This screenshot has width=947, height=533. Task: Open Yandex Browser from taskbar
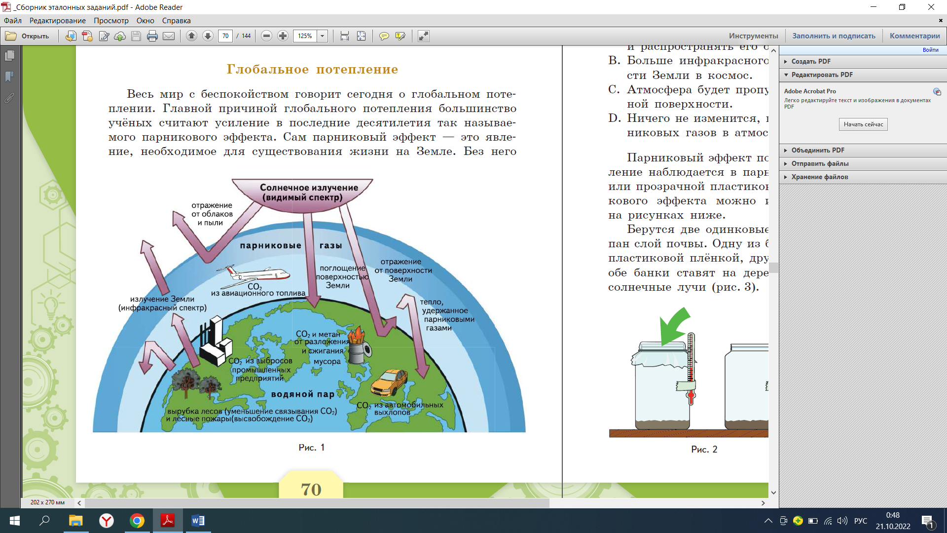[x=106, y=521]
